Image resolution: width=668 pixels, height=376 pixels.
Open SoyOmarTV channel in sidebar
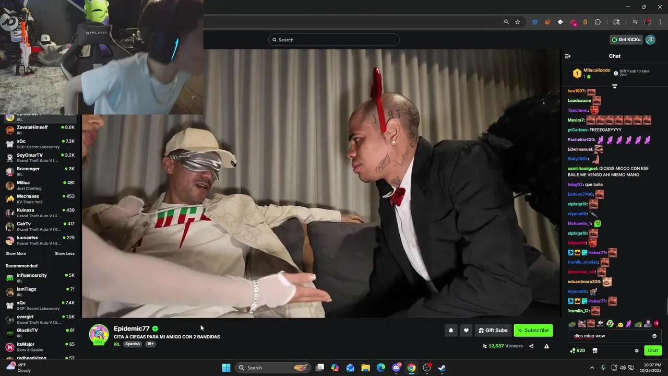(x=40, y=158)
